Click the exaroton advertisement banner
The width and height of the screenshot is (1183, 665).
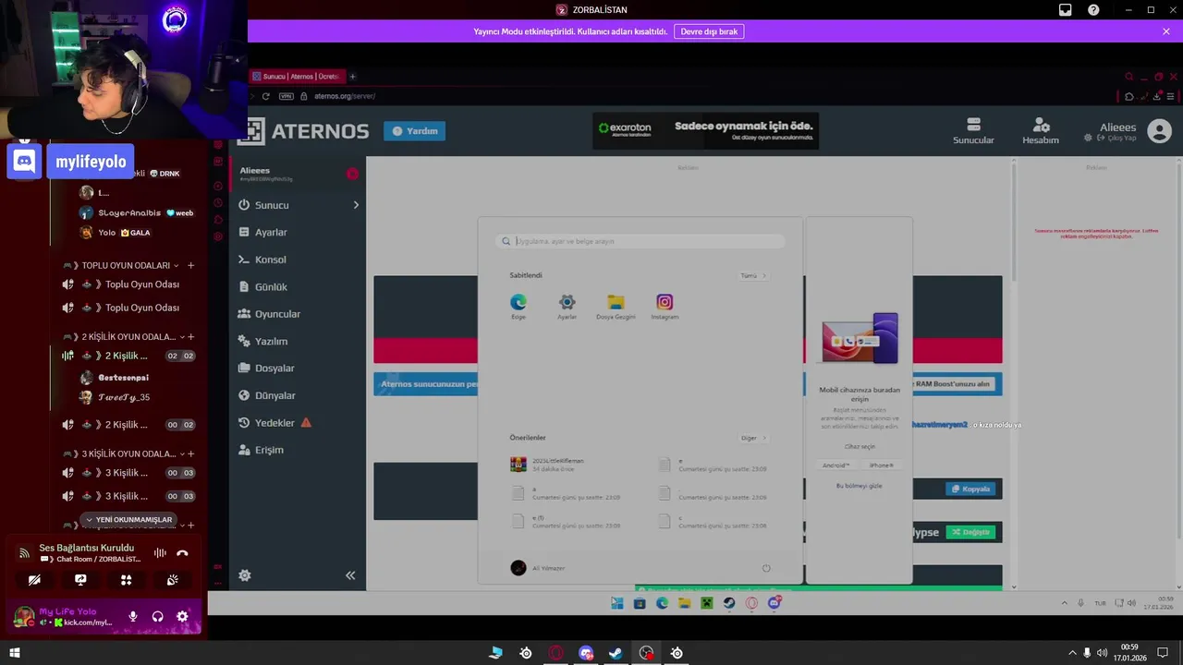point(706,131)
